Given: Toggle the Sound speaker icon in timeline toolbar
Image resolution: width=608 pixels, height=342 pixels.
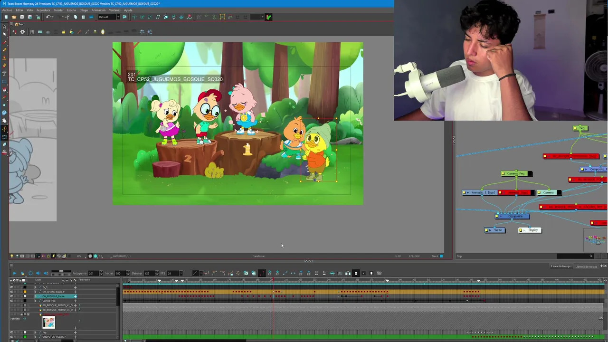Looking at the screenshot, I should click(38, 273).
